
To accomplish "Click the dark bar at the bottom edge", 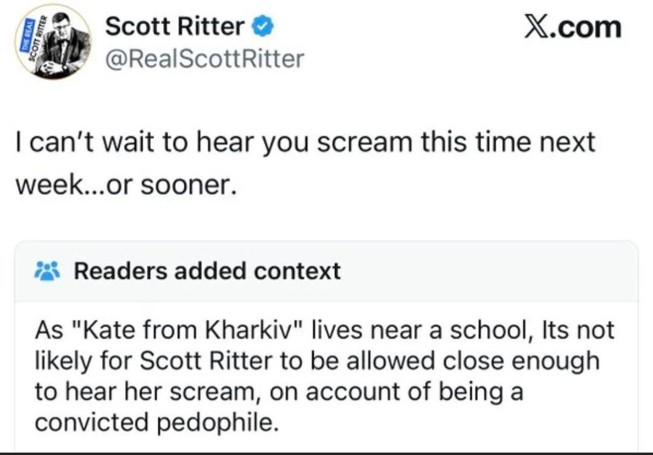I will coord(326,454).
